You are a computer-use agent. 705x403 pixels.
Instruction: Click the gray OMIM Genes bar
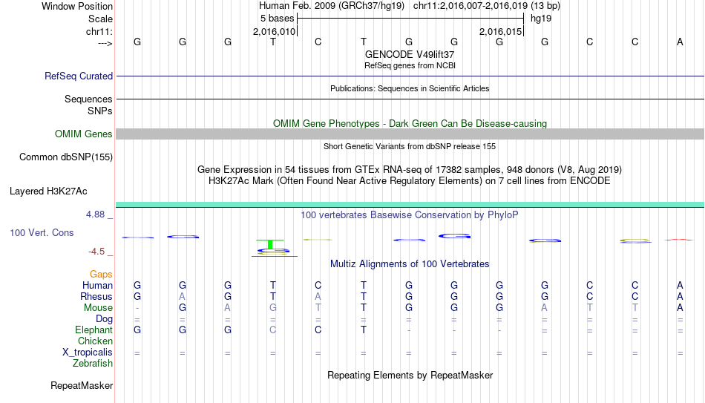click(410, 134)
